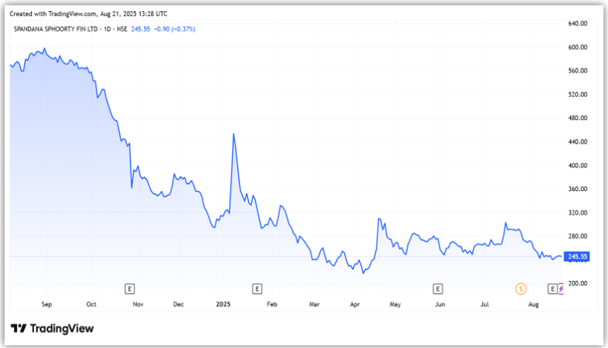Click the 520.00 price axis label
Screen dimensions: 608x348
click(577, 94)
